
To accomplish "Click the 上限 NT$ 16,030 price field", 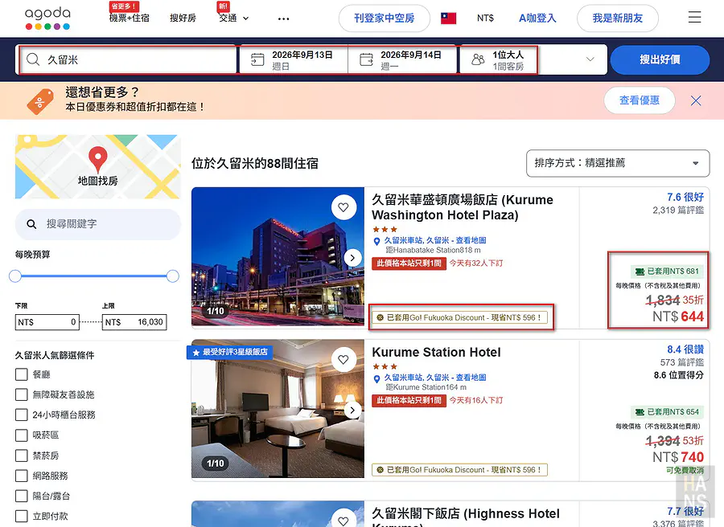I will (134, 322).
